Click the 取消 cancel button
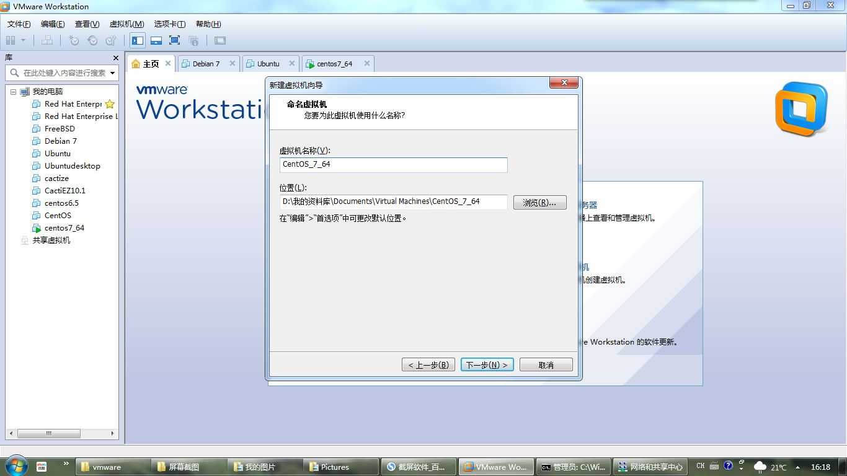The width and height of the screenshot is (847, 476). click(546, 365)
